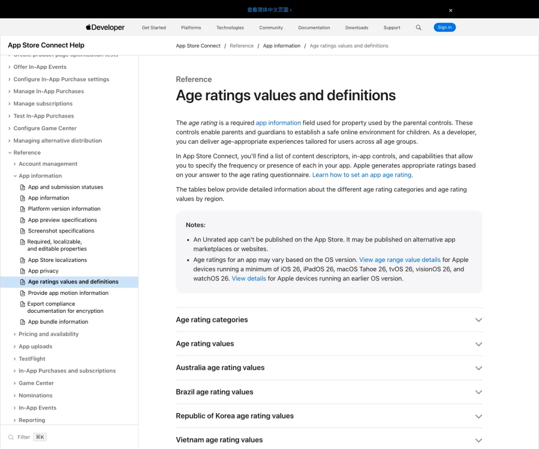Open View age range value details link
The image size is (539, 449).
[400, 260]
